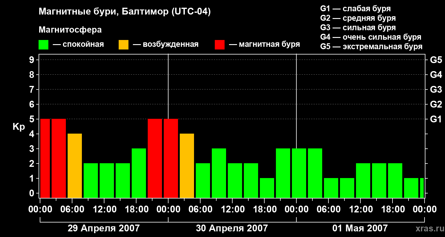Click the red bar starting at 21:00 on 29 Апреля
The image size is (445, 237).
155,158
